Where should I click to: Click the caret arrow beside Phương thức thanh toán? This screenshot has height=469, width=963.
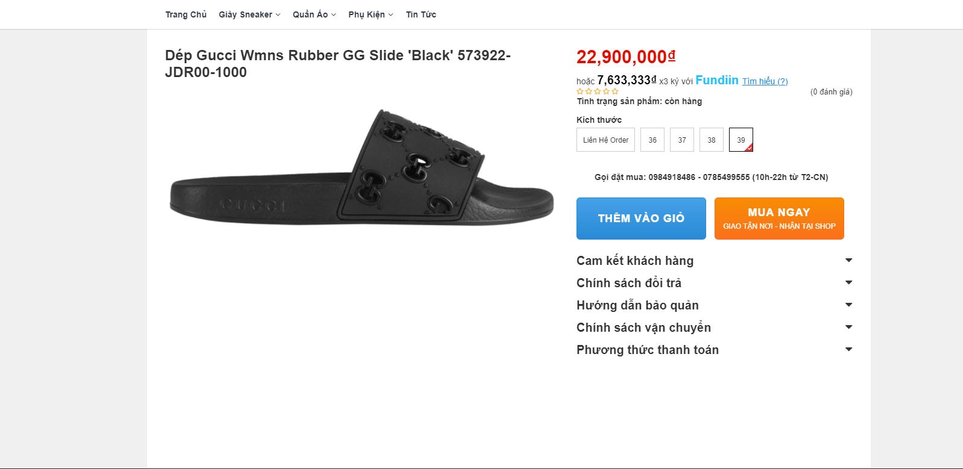point(848,349)
